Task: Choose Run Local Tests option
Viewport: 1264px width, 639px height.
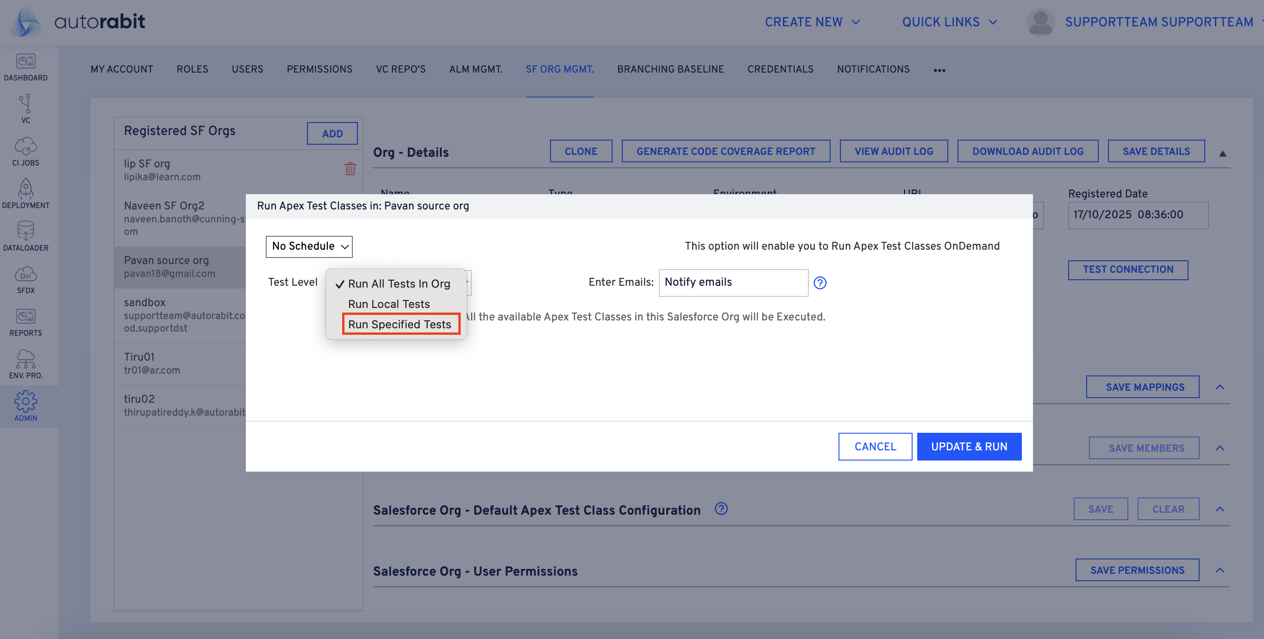Action: point(388,304)
